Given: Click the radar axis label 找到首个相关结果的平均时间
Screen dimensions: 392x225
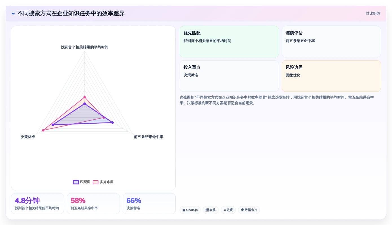Looking at the screenshot, I should click(x=85, y=47).
